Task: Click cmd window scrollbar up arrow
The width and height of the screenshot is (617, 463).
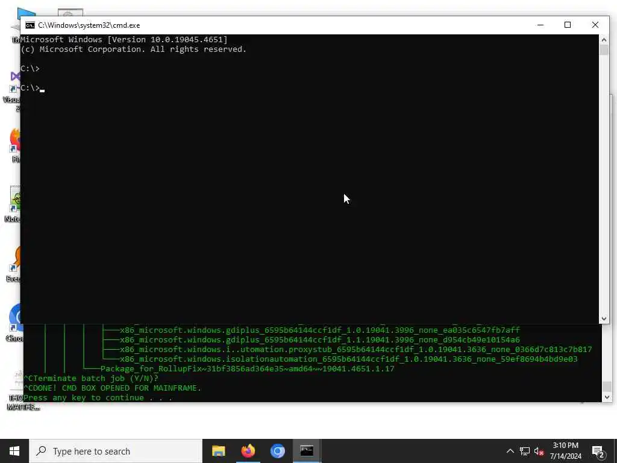Action: [604, 39]
